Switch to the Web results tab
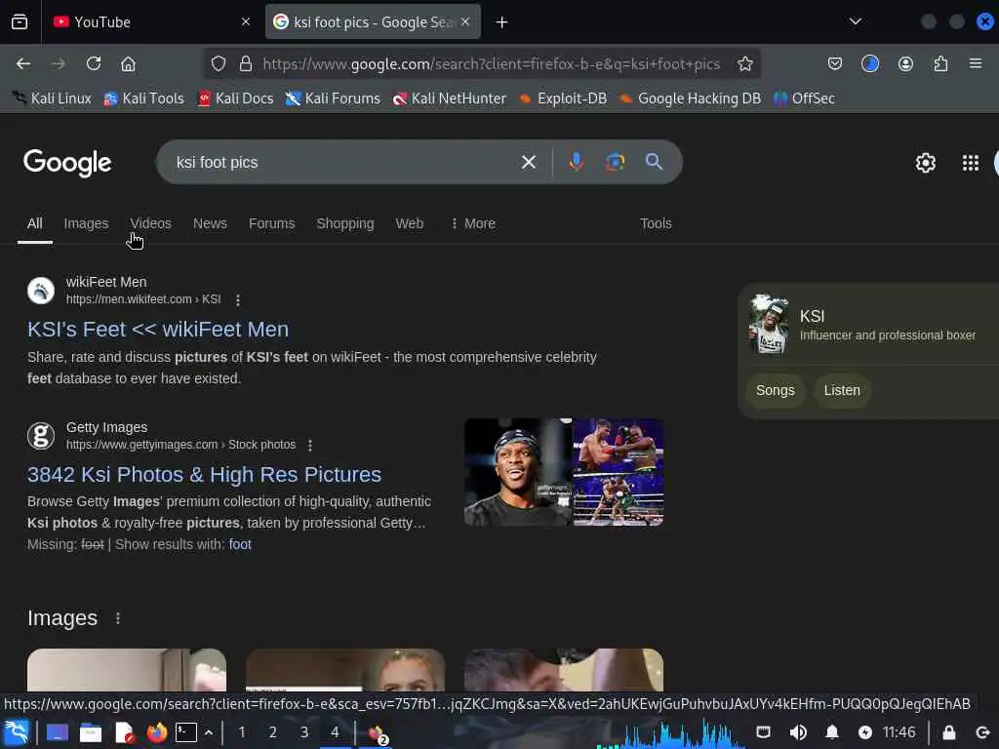 pyautogui.click(x=409, y=223)
